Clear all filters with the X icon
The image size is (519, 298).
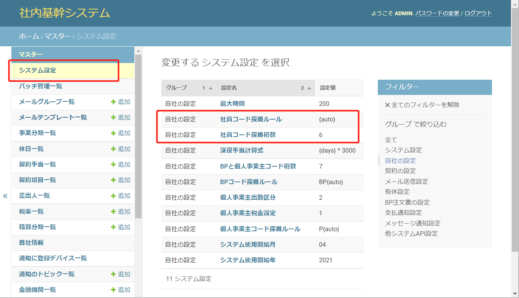coord(387,105)
